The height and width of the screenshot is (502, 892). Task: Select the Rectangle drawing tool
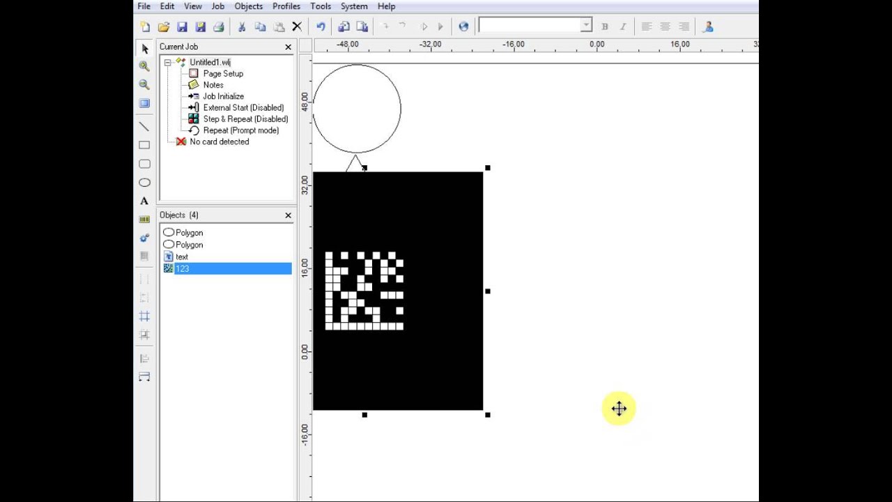click(x=144, y=145)
